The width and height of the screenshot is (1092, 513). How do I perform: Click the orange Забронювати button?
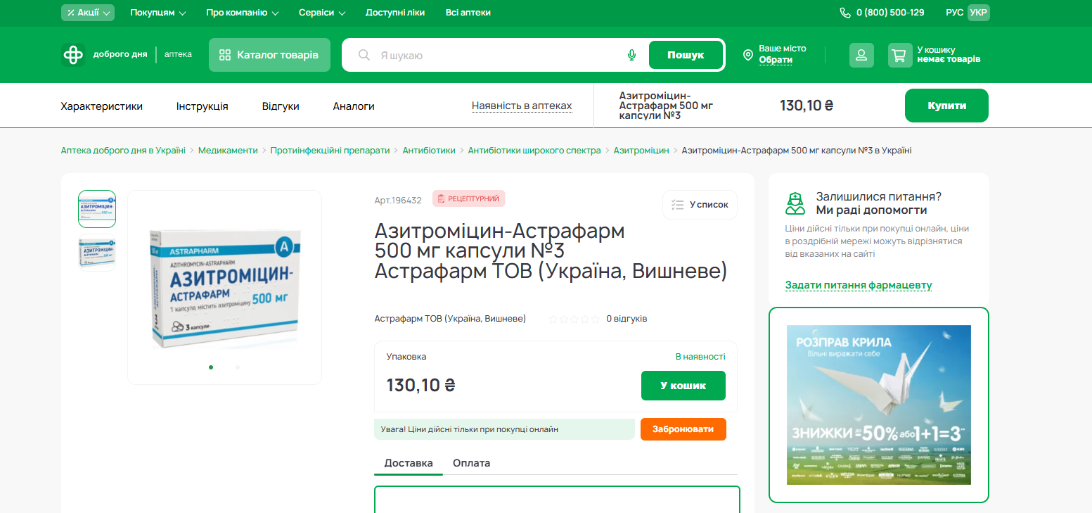[x=683, y=429]
